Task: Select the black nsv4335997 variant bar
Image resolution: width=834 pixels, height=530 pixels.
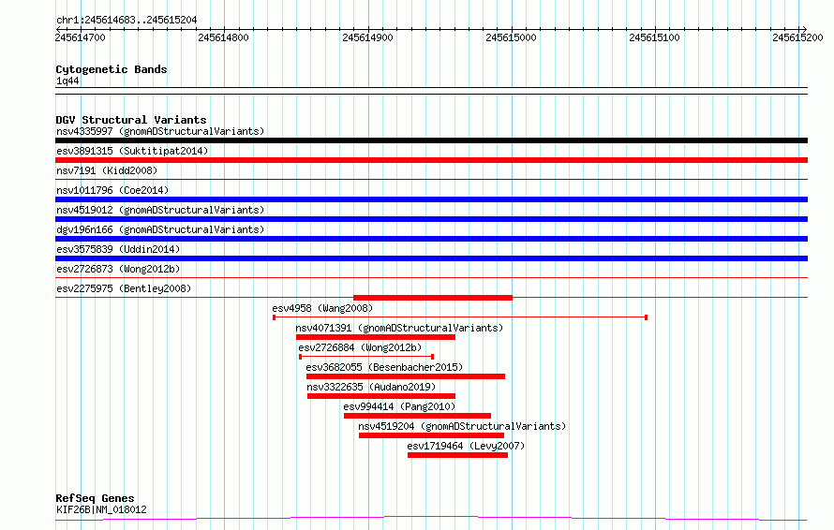Action: click(x=431, y=140)
